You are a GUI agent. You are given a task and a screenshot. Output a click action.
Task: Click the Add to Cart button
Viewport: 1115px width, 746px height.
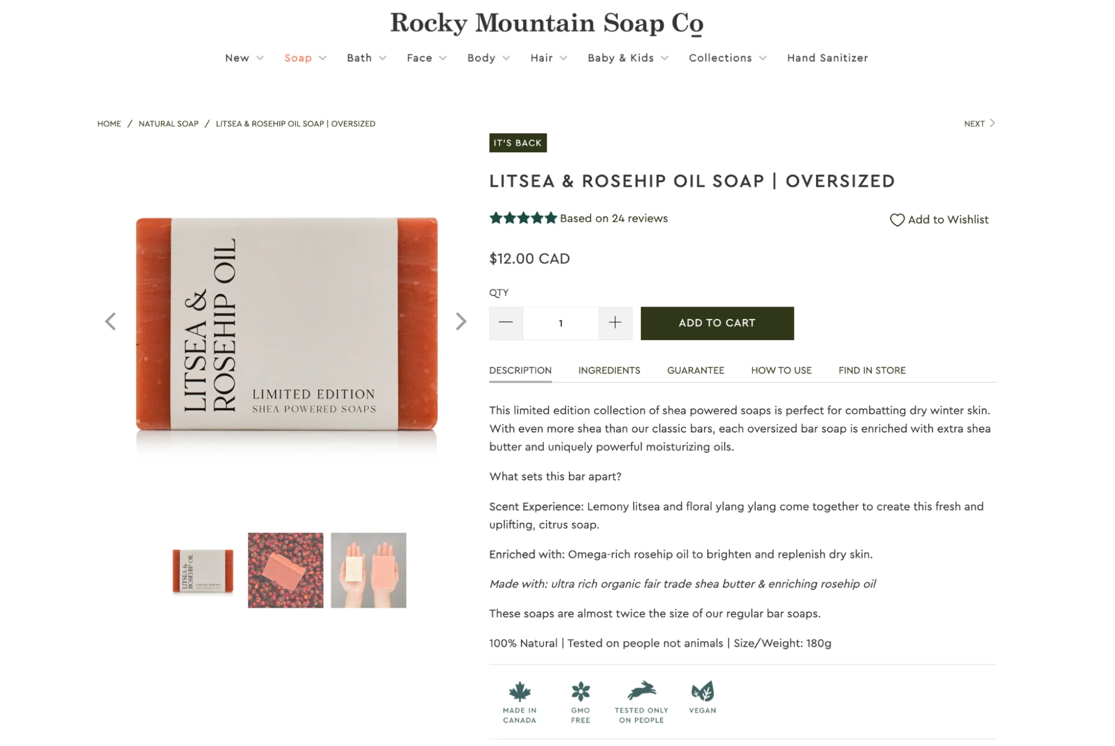[717, 322]
